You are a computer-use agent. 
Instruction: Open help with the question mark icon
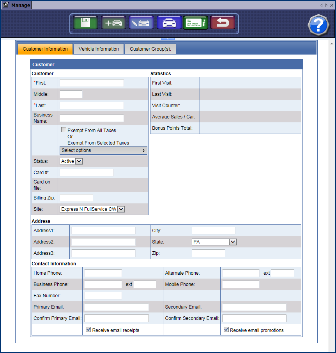(318, 25)
